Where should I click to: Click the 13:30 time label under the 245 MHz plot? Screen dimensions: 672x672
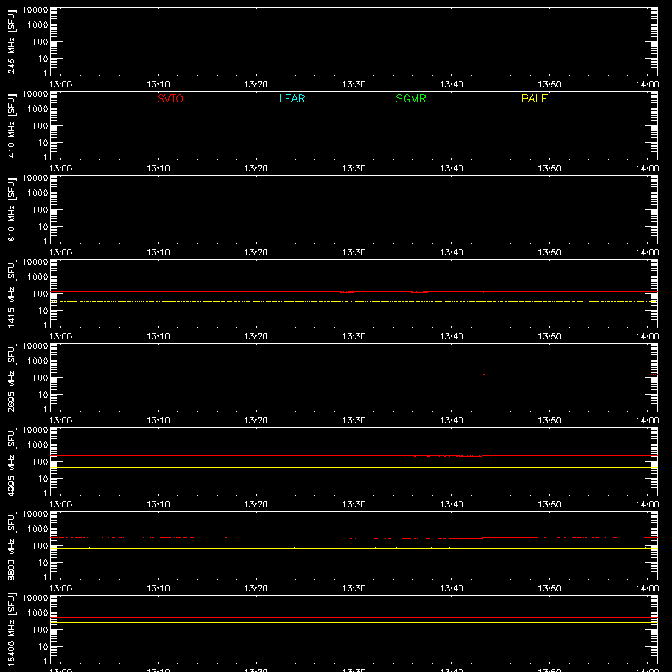tap(354, 85)
